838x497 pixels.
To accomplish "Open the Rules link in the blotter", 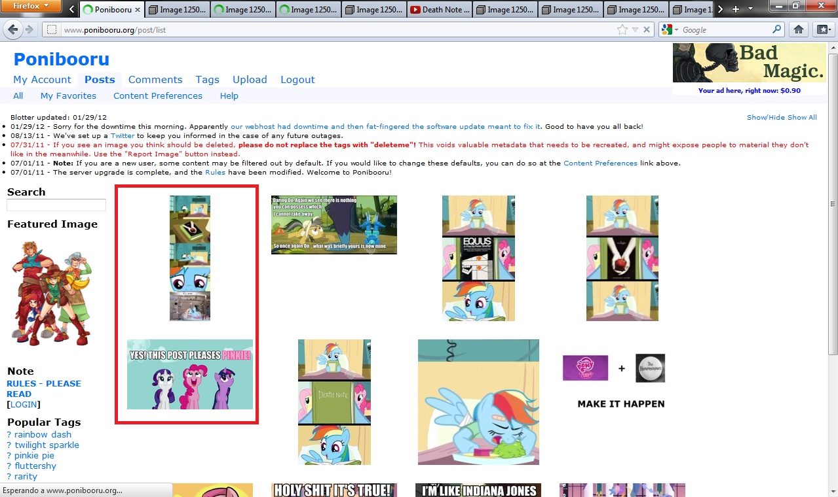I will [x=215, y=172].
